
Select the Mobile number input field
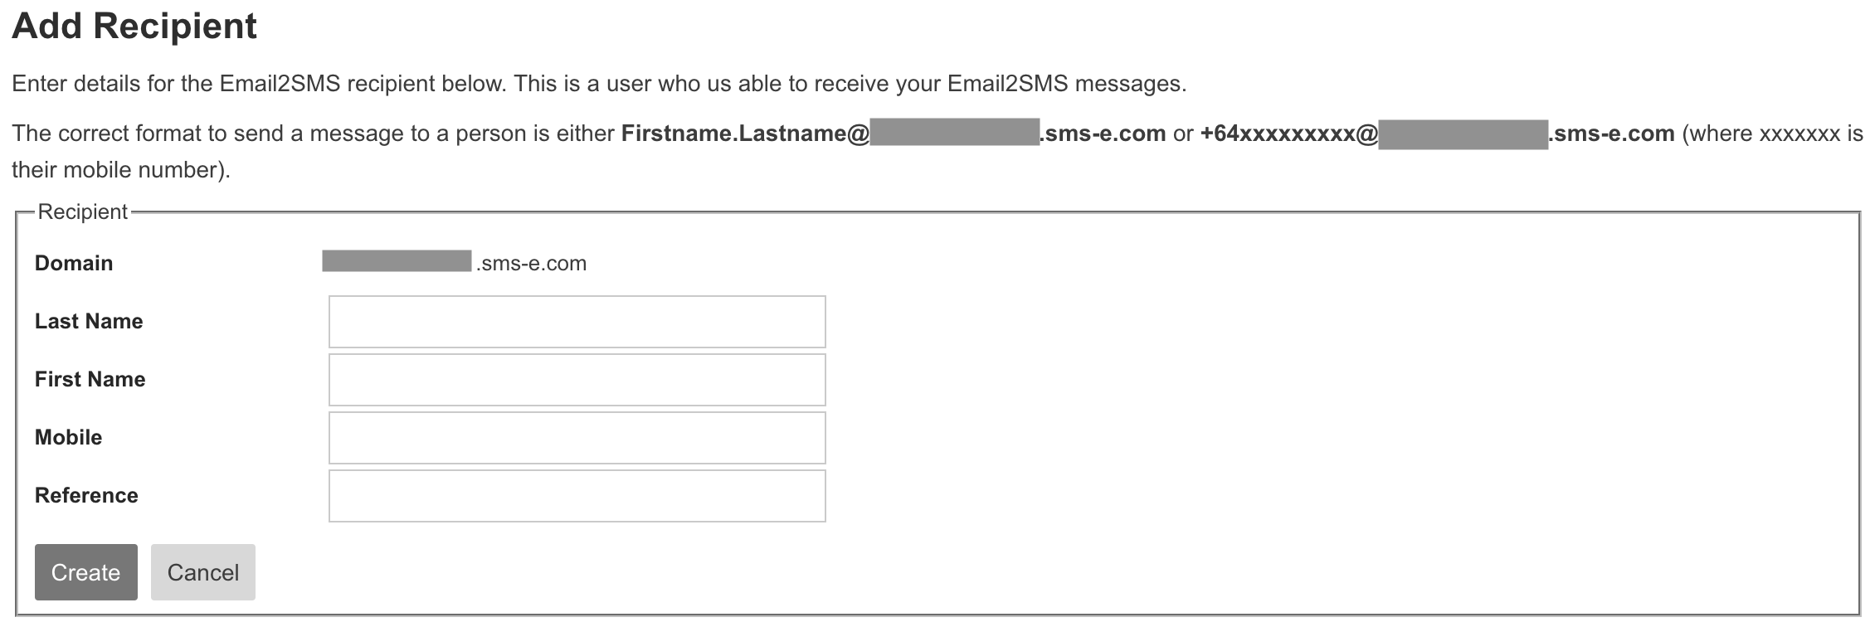click(577, 438)
